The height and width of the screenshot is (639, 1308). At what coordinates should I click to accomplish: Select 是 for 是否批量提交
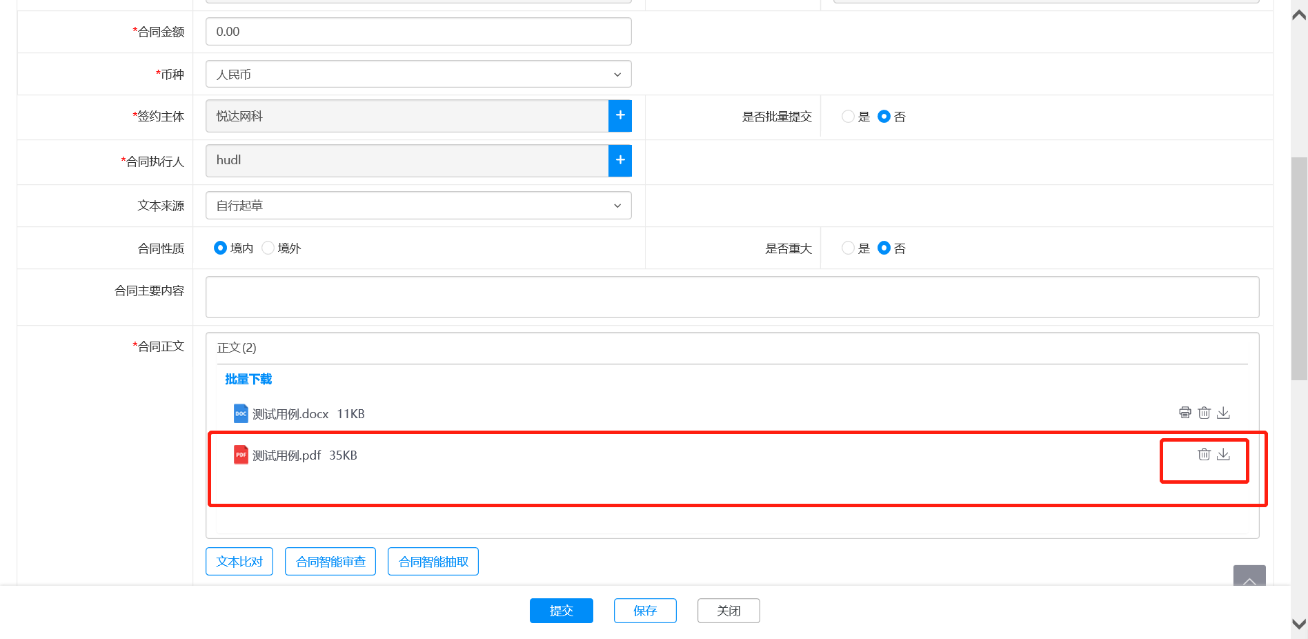point(848,117)
